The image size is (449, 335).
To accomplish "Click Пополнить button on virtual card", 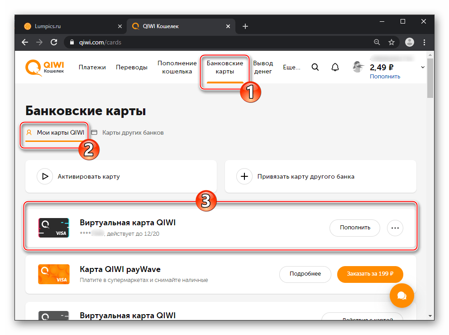I will tap(355, 228).
